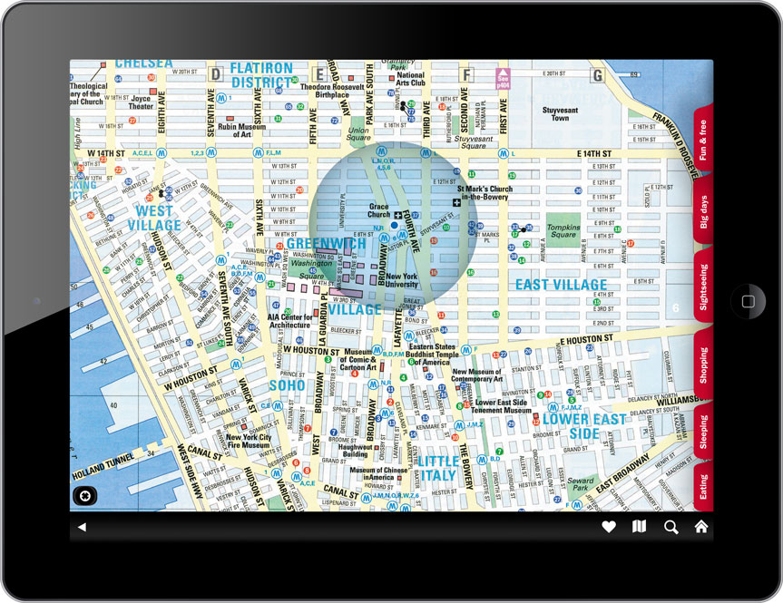
Task: Tap Joyce Theater label
Action: [x=141, y=102]
